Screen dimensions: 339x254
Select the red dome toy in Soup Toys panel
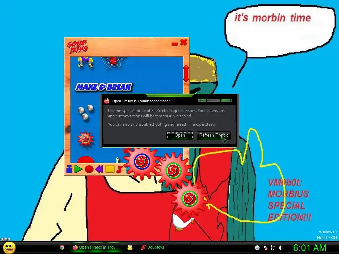[x=86, y=160]
